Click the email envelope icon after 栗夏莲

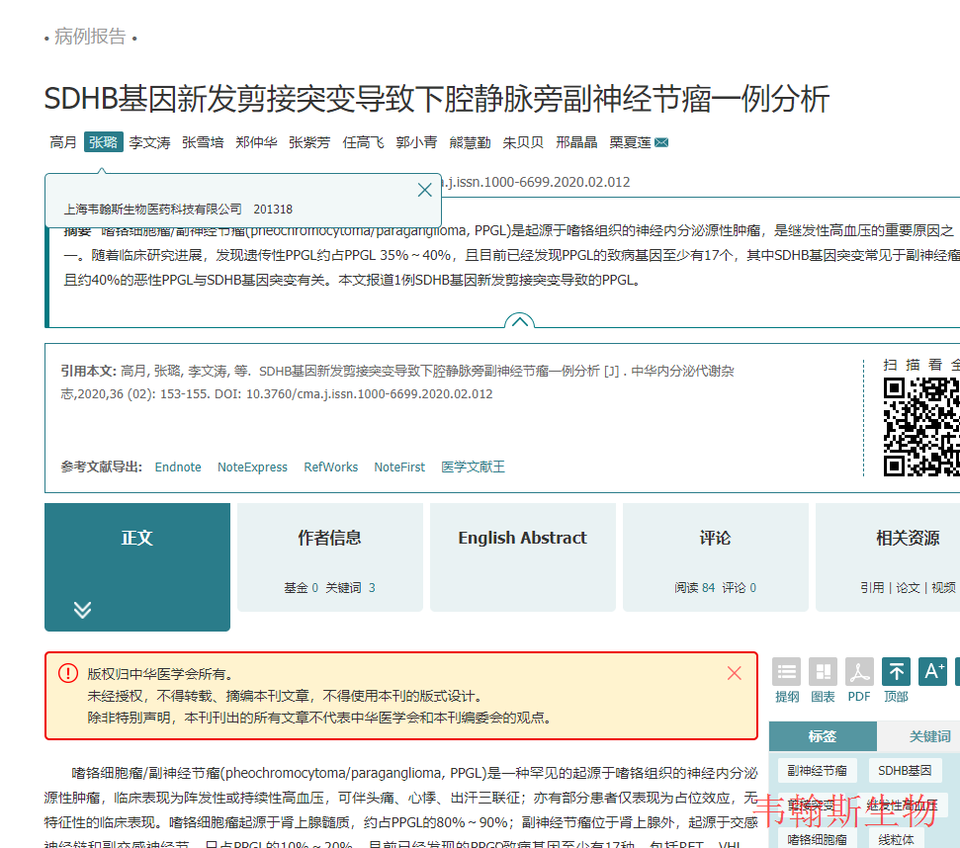tap(661, 142)
